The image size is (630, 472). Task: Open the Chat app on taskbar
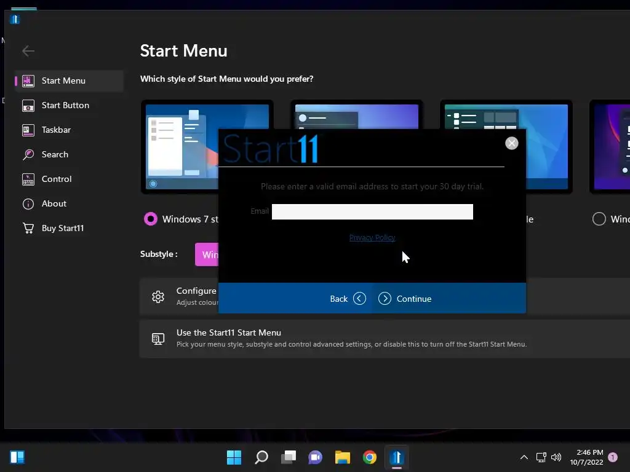tap(316, 457)
